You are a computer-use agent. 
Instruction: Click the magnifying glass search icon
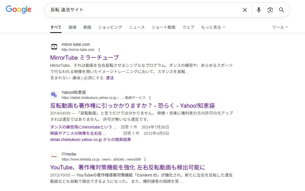coord(281,10)
